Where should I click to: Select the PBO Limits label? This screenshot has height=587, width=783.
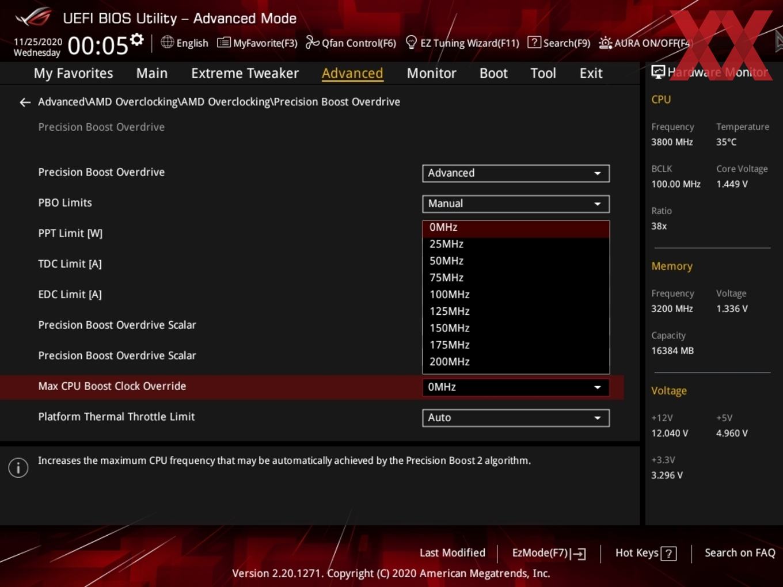(65, 203)
